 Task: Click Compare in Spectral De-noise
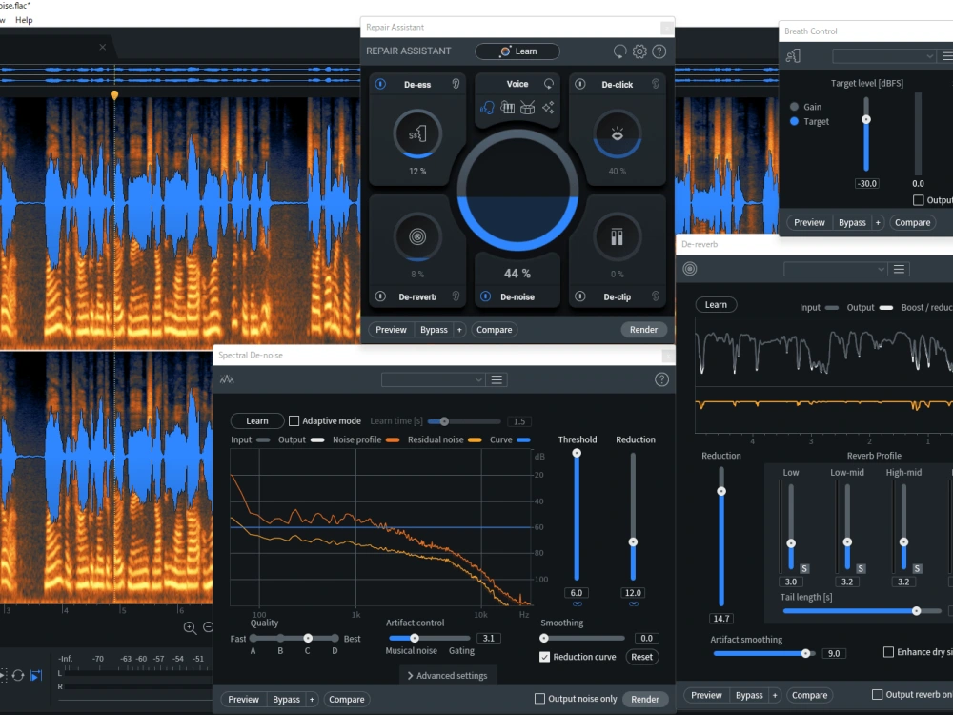tap(347, 699)
